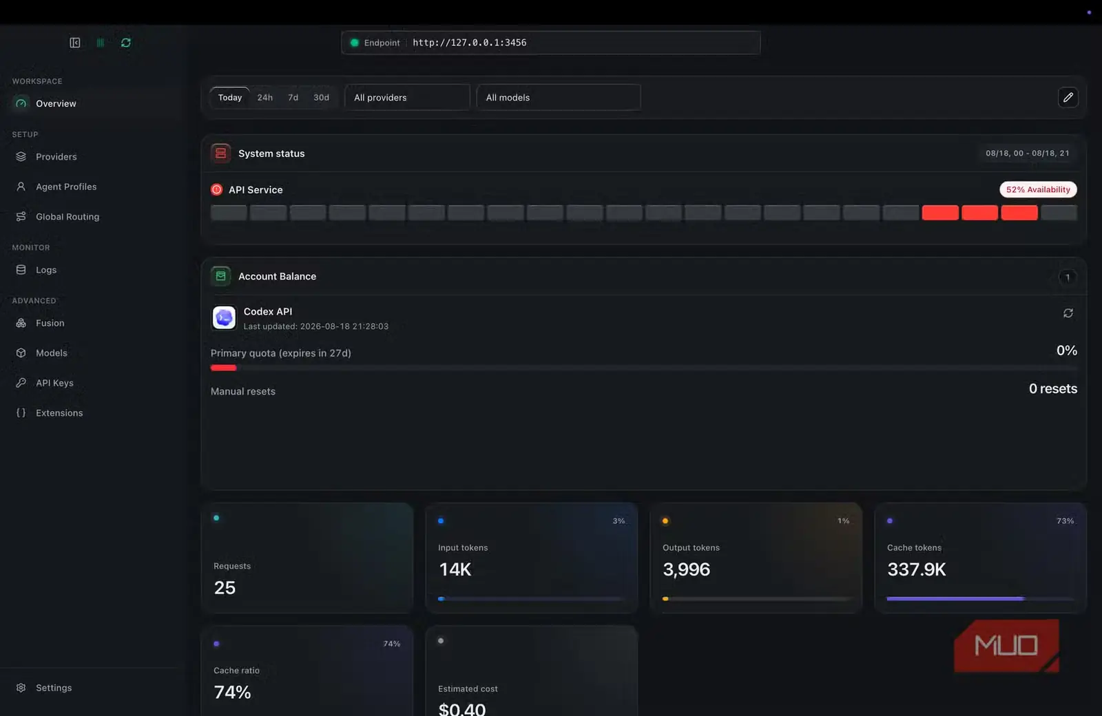Click the green refresh icon in the sidebar header
This screenshot has height=716, width=1102.
pyautogui.click(x=126, y=43)
